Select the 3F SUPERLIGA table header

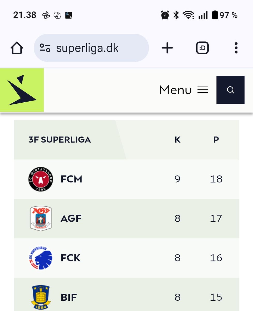tap(60, 140)
